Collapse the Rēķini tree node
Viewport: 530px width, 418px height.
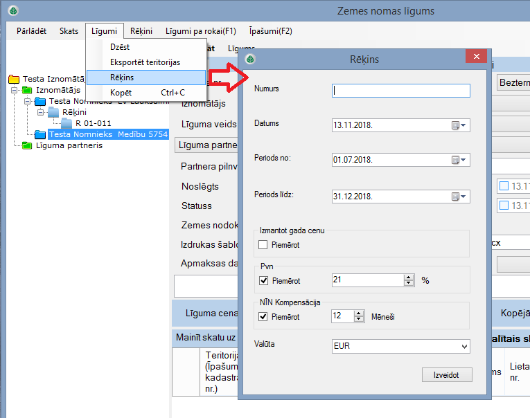[41, 112]
